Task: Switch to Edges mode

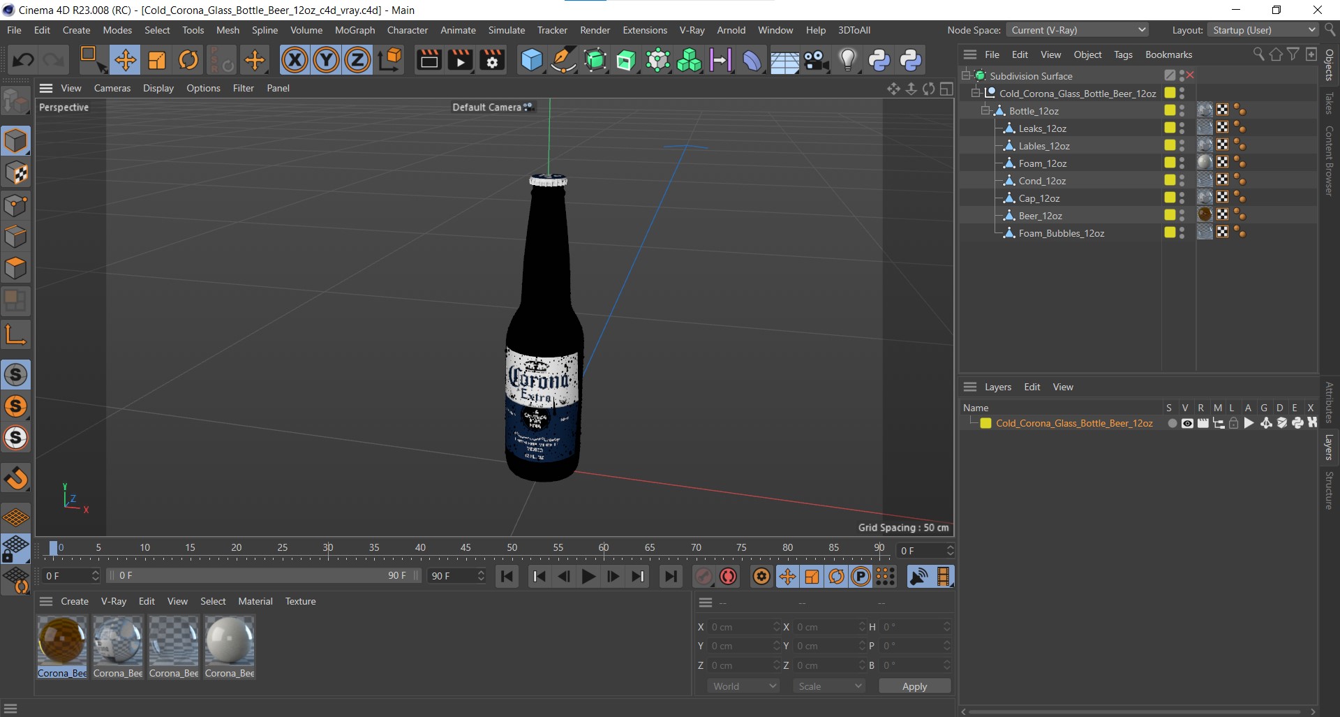Action: pyautogui.click(x=15, y=237)
